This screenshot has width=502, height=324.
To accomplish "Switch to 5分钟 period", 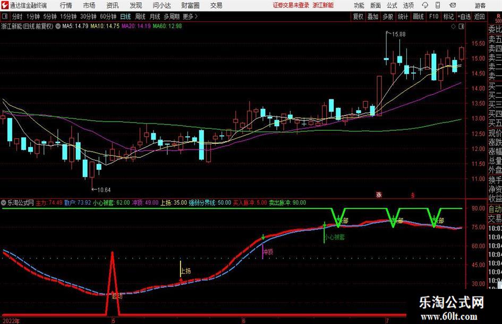I will click(49, 16).
